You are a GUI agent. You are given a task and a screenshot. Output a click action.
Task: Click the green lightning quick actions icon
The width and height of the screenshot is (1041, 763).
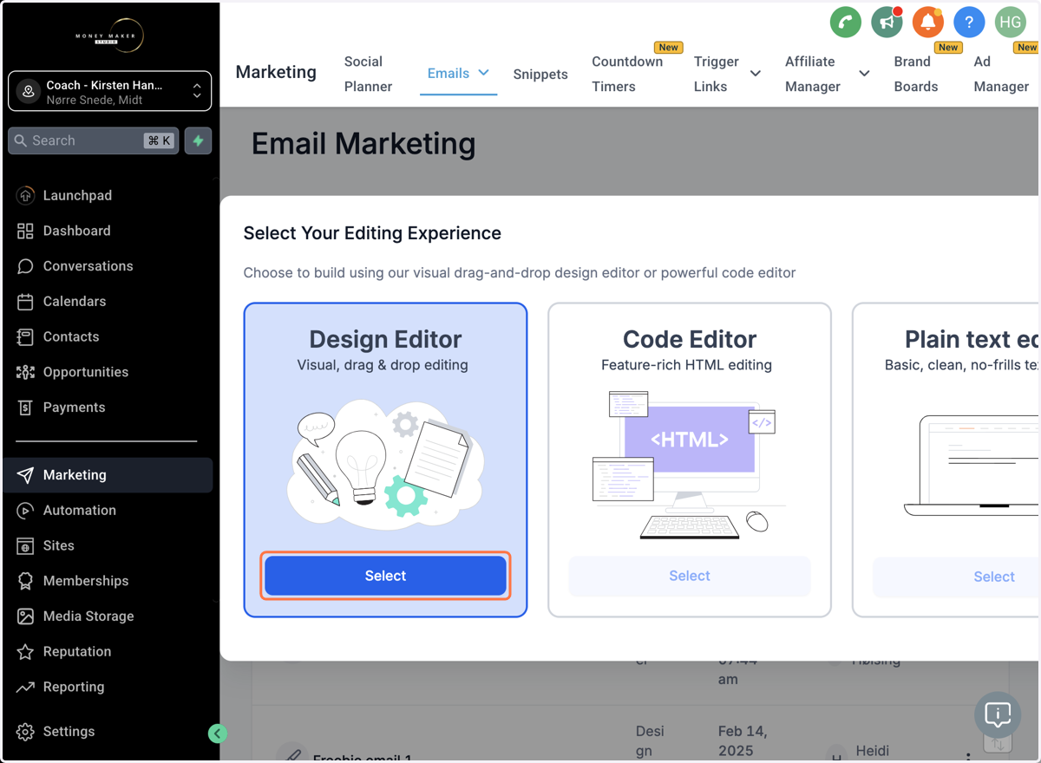[x=199, y=140]
